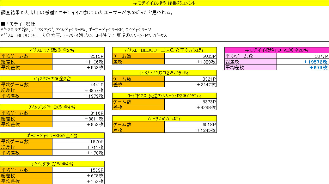Image resolution: width=329 pixels, height=184 pixels.
Task: Click the +152枚 cell
Action: (x=78, y=181)
